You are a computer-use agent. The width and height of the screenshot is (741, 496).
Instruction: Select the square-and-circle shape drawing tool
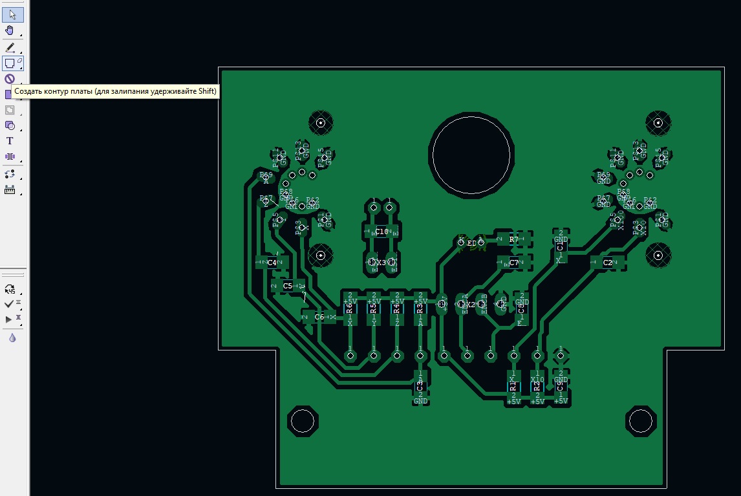pyautogui.click(x=10, y=125)
